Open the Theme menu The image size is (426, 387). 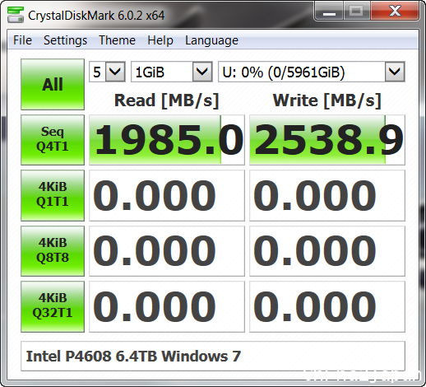pyautogui.click(x=117, y=40)
